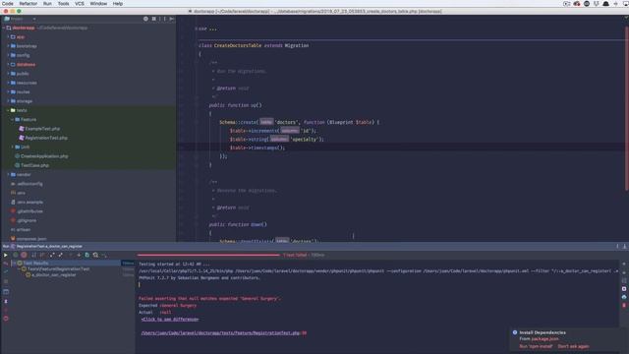Click 'Click to see difference' link

[170, 319]
